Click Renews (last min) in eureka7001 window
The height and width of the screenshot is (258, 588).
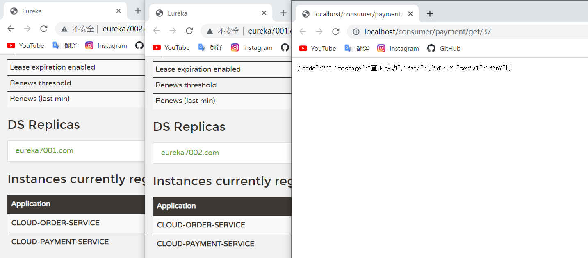coord(185,101)
